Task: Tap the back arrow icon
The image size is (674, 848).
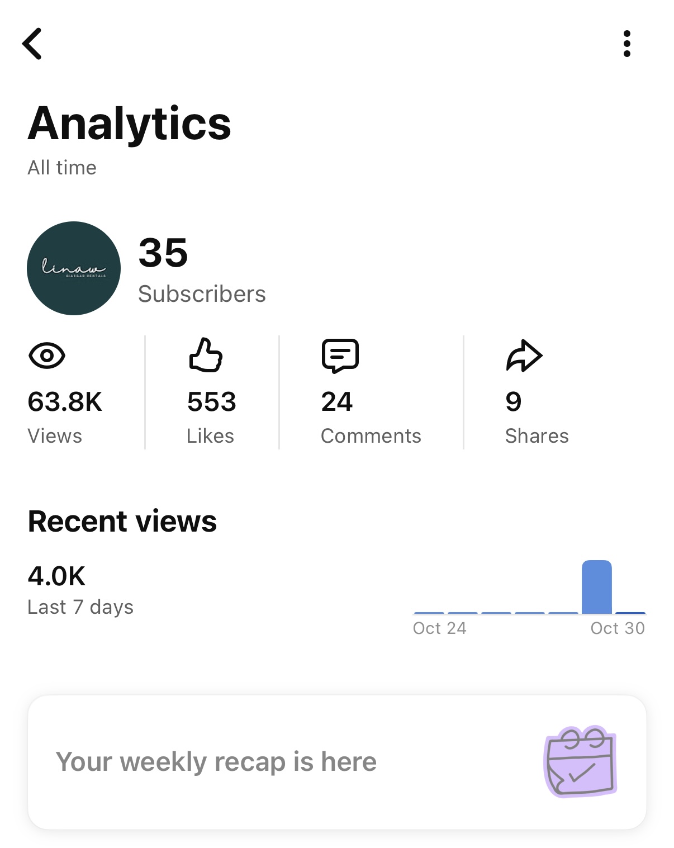Action: 32,44
